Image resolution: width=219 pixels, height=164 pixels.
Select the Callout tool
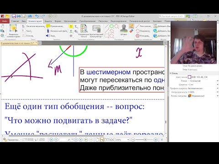click(28, 36)
